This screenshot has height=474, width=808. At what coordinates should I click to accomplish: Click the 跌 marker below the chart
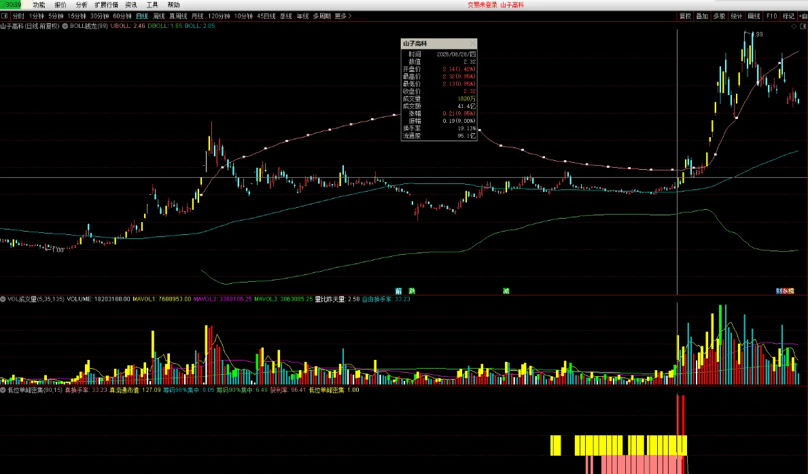tap(411, 291)
